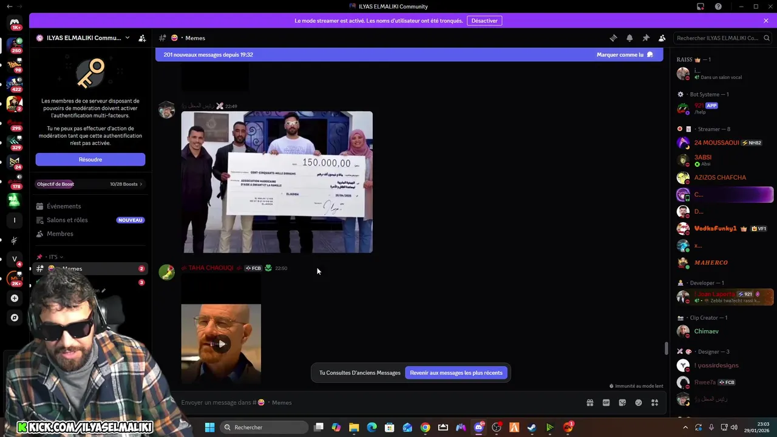Select the server icon with 295 badge
The width and height of the screenshot is (777, 437).
tap(15, 123)
